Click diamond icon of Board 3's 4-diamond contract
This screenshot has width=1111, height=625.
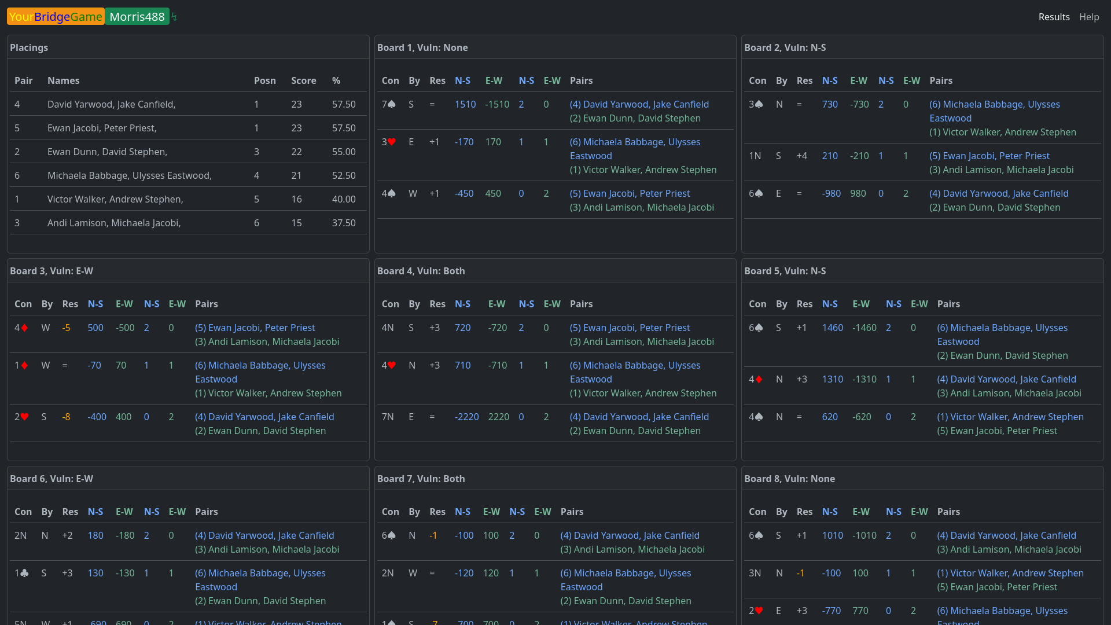pyautogui.click(x=24, y=328)
